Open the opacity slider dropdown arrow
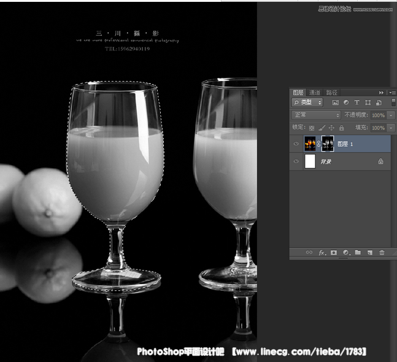 (391, 115)
